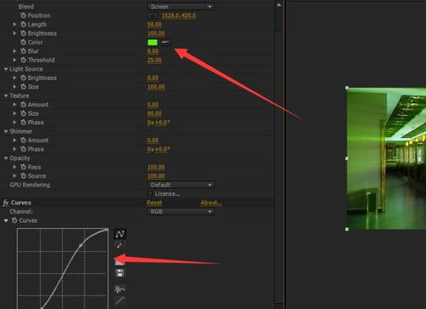Toggle the Color stopwatch
This screenshot has width=426, height=309.
(23, 43)
